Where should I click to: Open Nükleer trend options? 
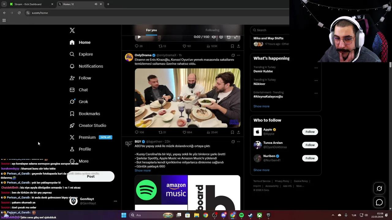coord(316,81)
